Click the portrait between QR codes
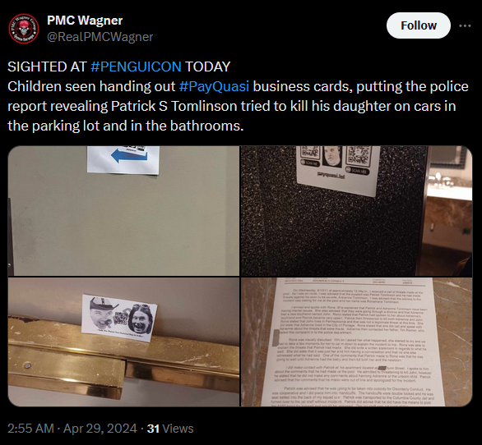This screenshot has height=445, width=482. [x=332, y=157]
